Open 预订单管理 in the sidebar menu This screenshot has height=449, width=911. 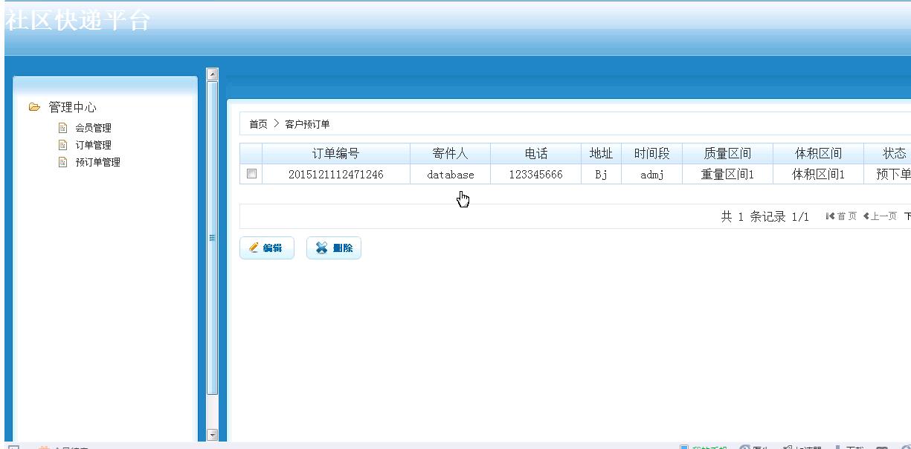97,162
